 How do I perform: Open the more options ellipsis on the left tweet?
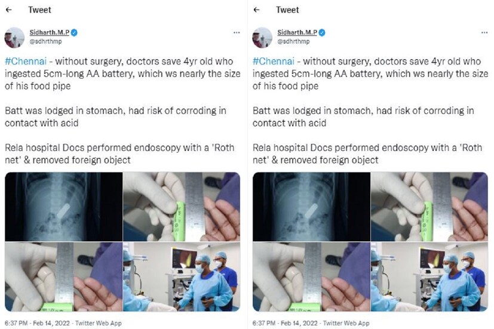[237, 32]
